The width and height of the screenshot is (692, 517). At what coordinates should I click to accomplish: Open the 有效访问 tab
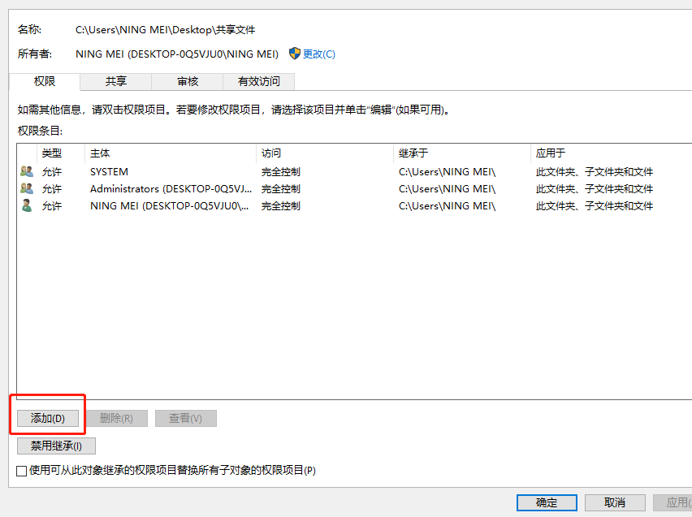pos(256,81)
